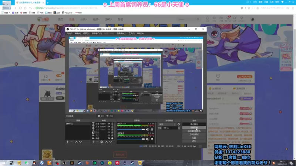Expand the 分类 dropdown in Douyu navigation
Image resolution: width=296 pixels, height=166 pixels.
coord(84,19)
